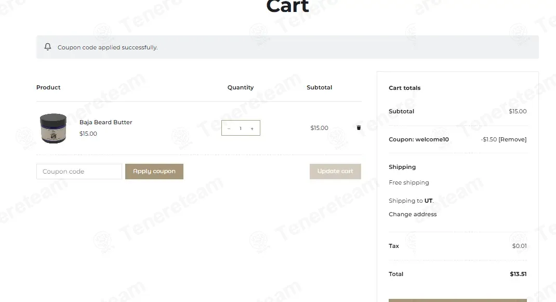Click the Cart page title
Image resolution: width=556 pixels, height=302 pixels.
click(x=287, y=6)
